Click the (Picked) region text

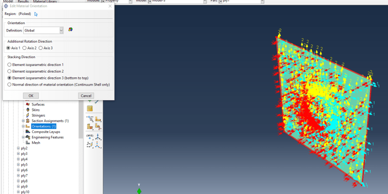(x=25, y=14)
